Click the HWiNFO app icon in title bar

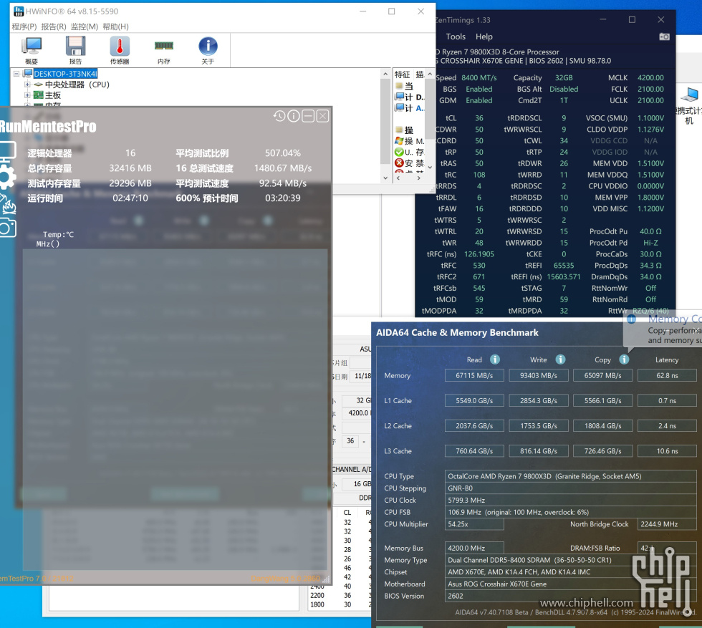coord(19,11)
